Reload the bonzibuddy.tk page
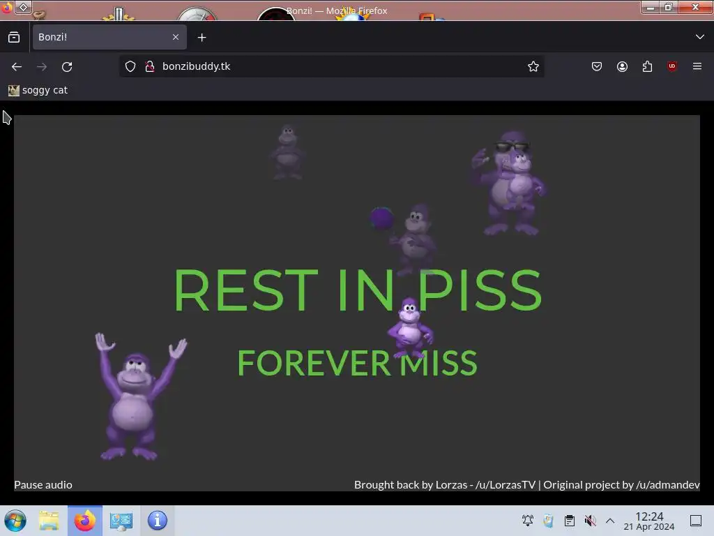This screenshot has height=536, width=714. tap(67, 66)
